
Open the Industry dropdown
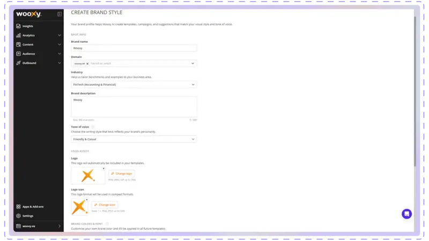tap(134, 84)
